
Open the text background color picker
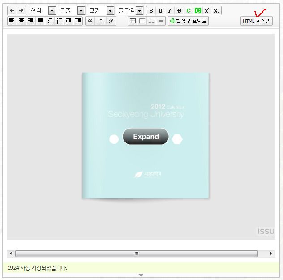pos(198,11)
